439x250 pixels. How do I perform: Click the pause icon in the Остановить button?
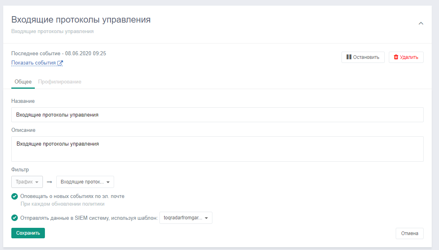pyautogui.click(x=349, y=57)
